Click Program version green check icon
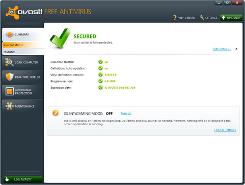The height and width of the screenshot is (185, 245). 100,81
